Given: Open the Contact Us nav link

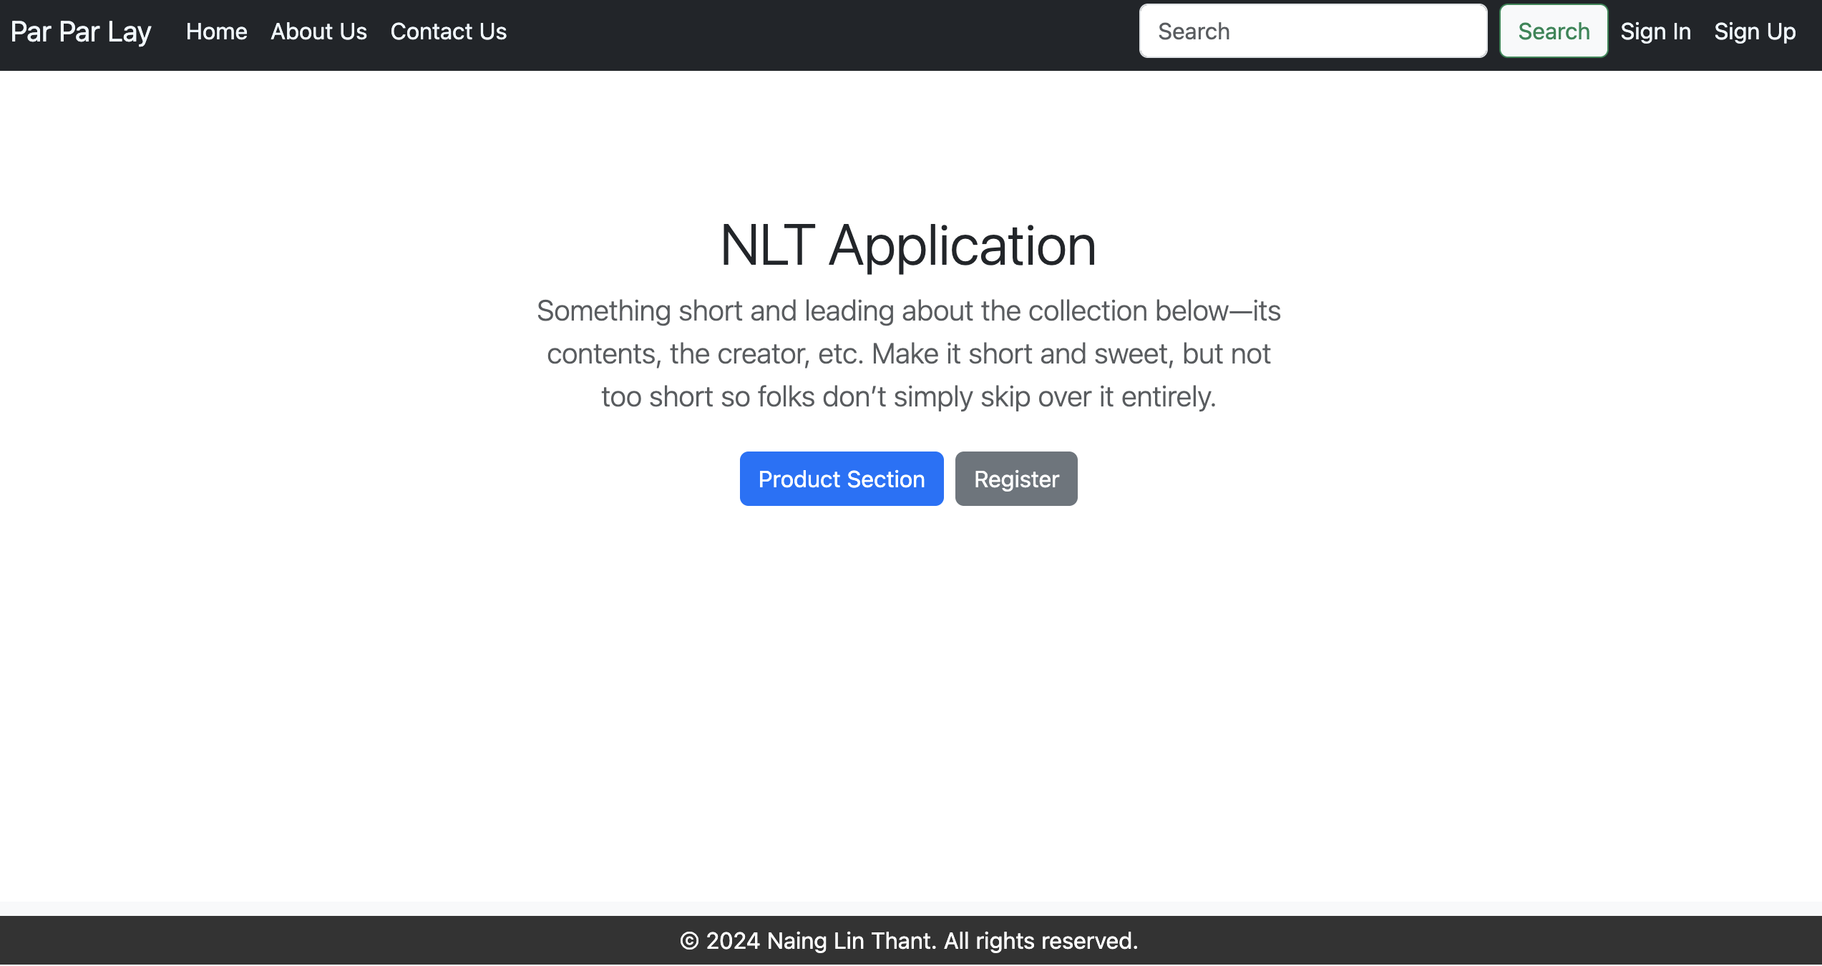Looking at the screenshot, I should 448,31.
